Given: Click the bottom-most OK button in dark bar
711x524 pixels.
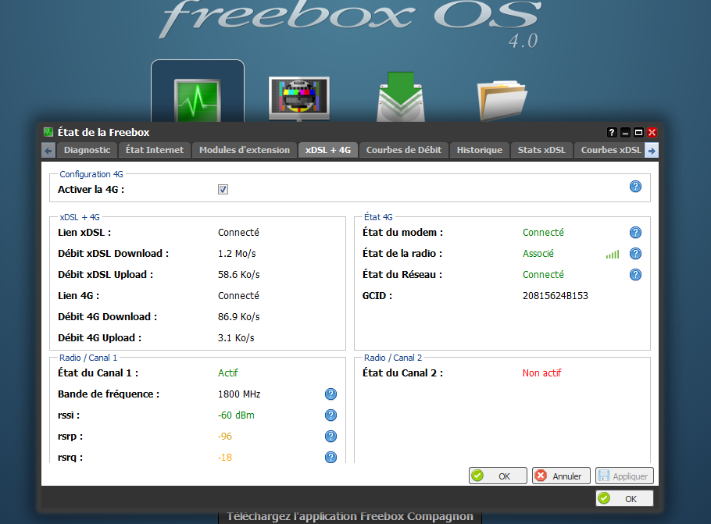Looking at the screenshot, I should [624, 498].
